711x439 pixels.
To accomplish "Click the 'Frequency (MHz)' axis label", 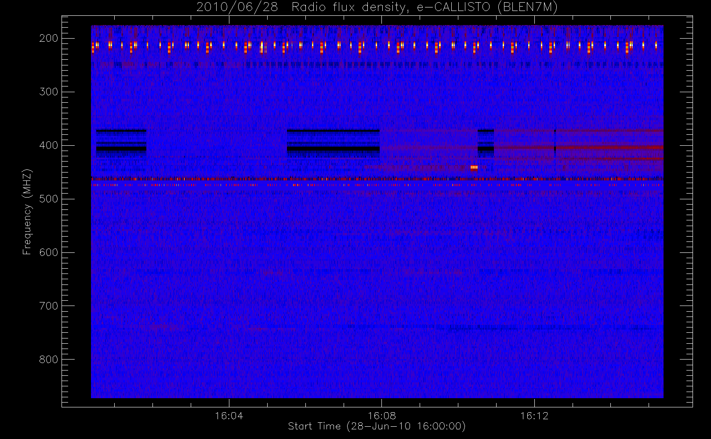I will pos(27,212).
